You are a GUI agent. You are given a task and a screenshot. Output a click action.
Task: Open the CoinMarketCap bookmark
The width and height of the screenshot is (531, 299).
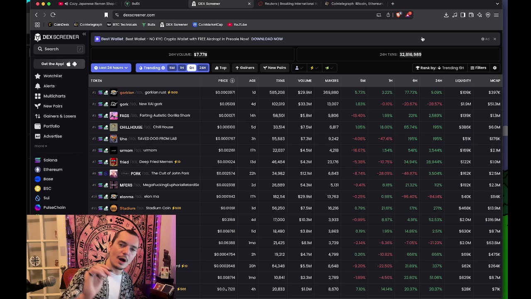point(208,25)
